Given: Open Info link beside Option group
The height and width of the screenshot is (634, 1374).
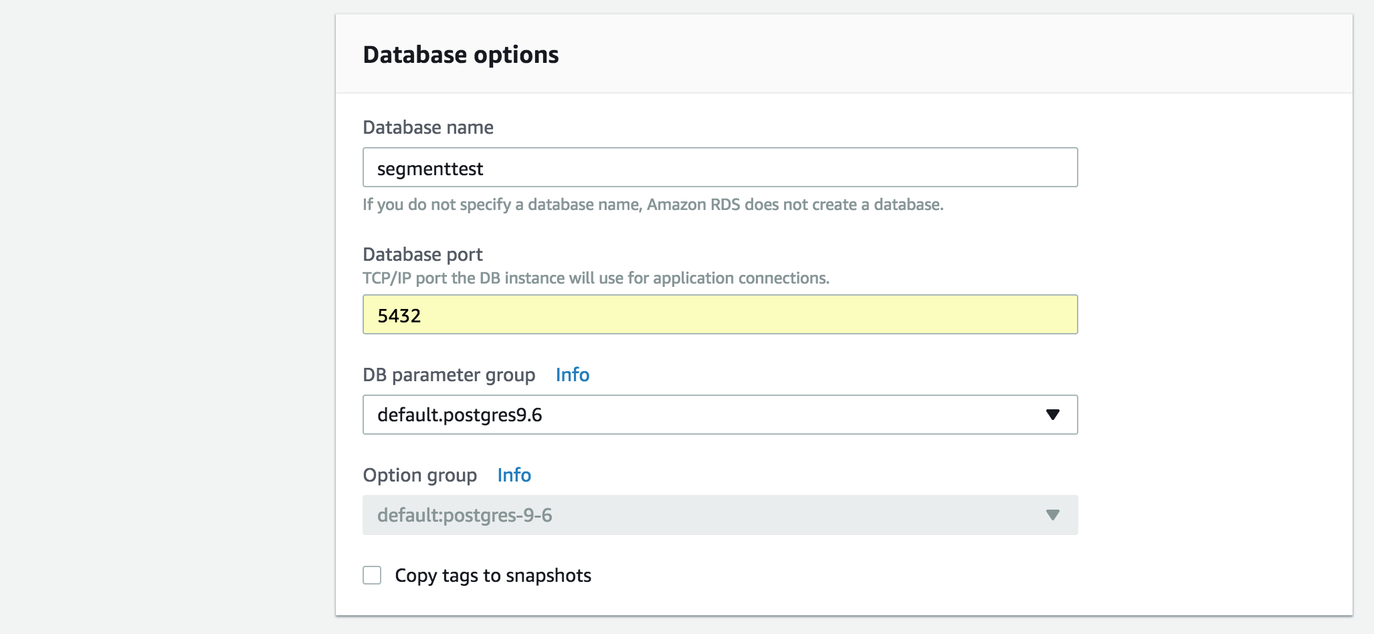Looking at the screenshot, I should tap(514, 475).
